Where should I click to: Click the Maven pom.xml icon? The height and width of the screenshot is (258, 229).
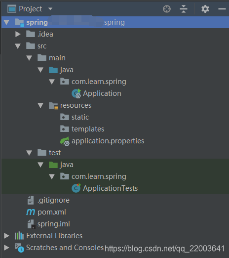pyautogui.click(x=31, y=212)
